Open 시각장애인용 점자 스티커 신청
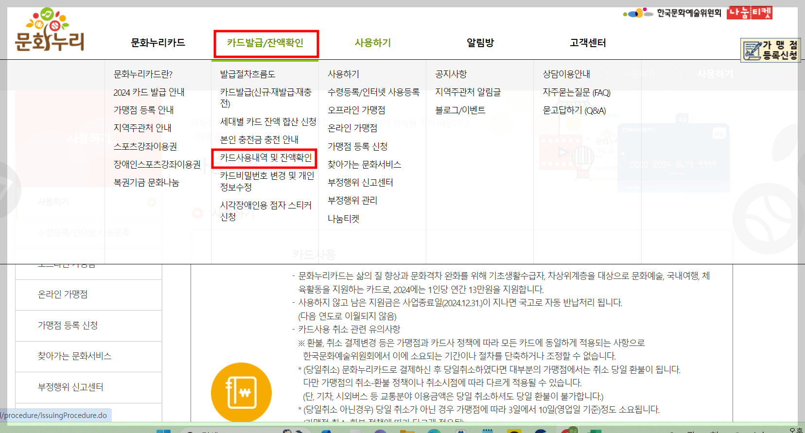The width and height of the screenshot is (805, 433). coord(266,211)
